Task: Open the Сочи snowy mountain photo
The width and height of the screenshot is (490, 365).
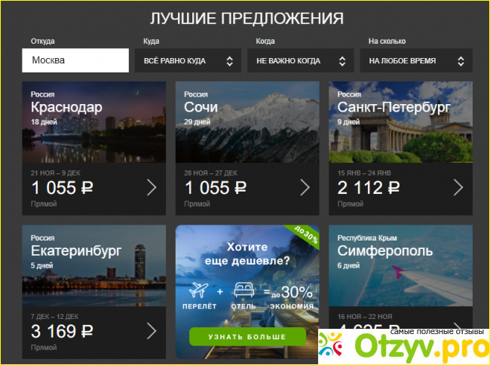Action: pos(247,122)
